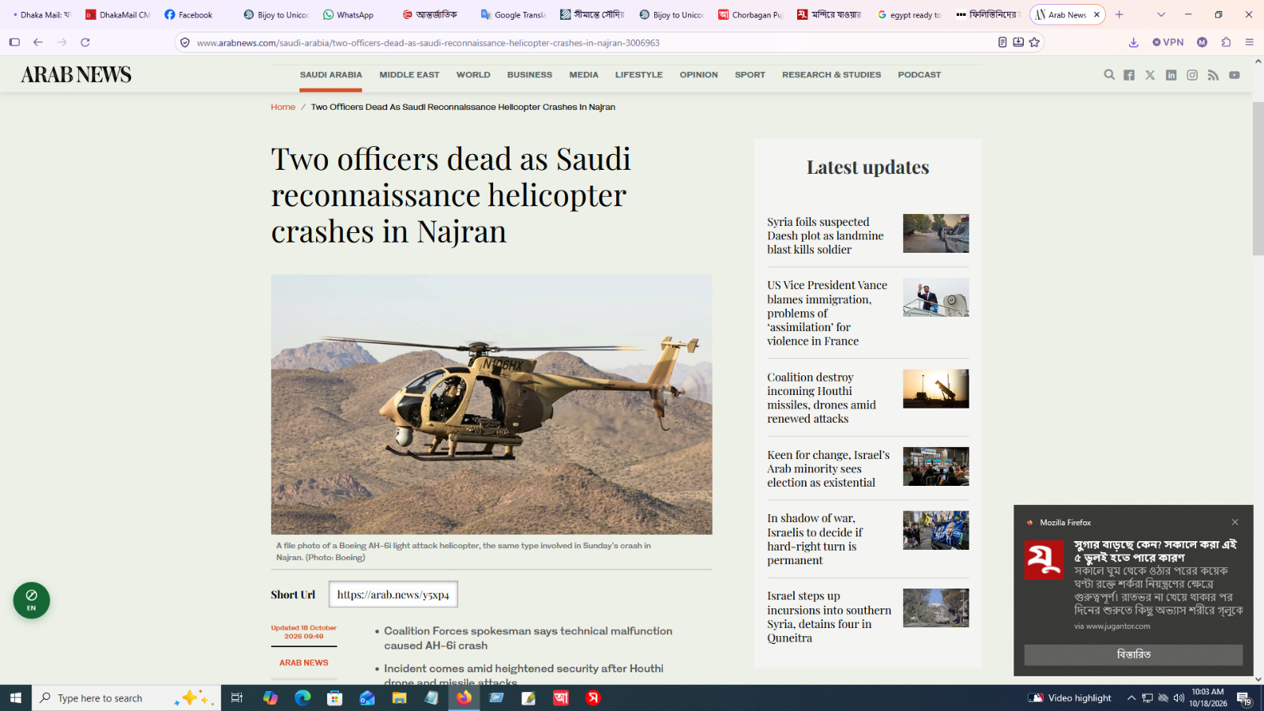Expand the list all tabs dropdown arrow
This screenshot has height=711, width=1264.
point(1161,15)
